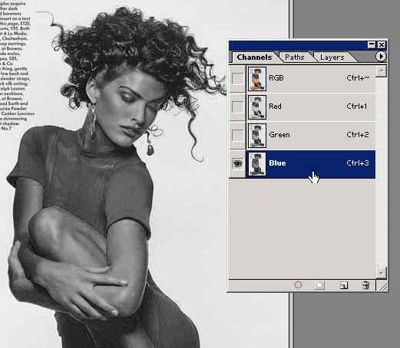
Task: Click Save selection as channel icon
Action: click(x=319, y=285)
